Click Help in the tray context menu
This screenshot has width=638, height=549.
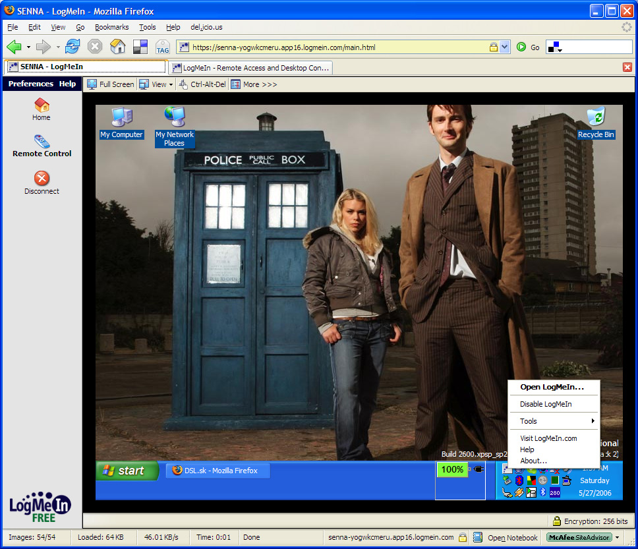pyautogui.click(x=527, y=449)
